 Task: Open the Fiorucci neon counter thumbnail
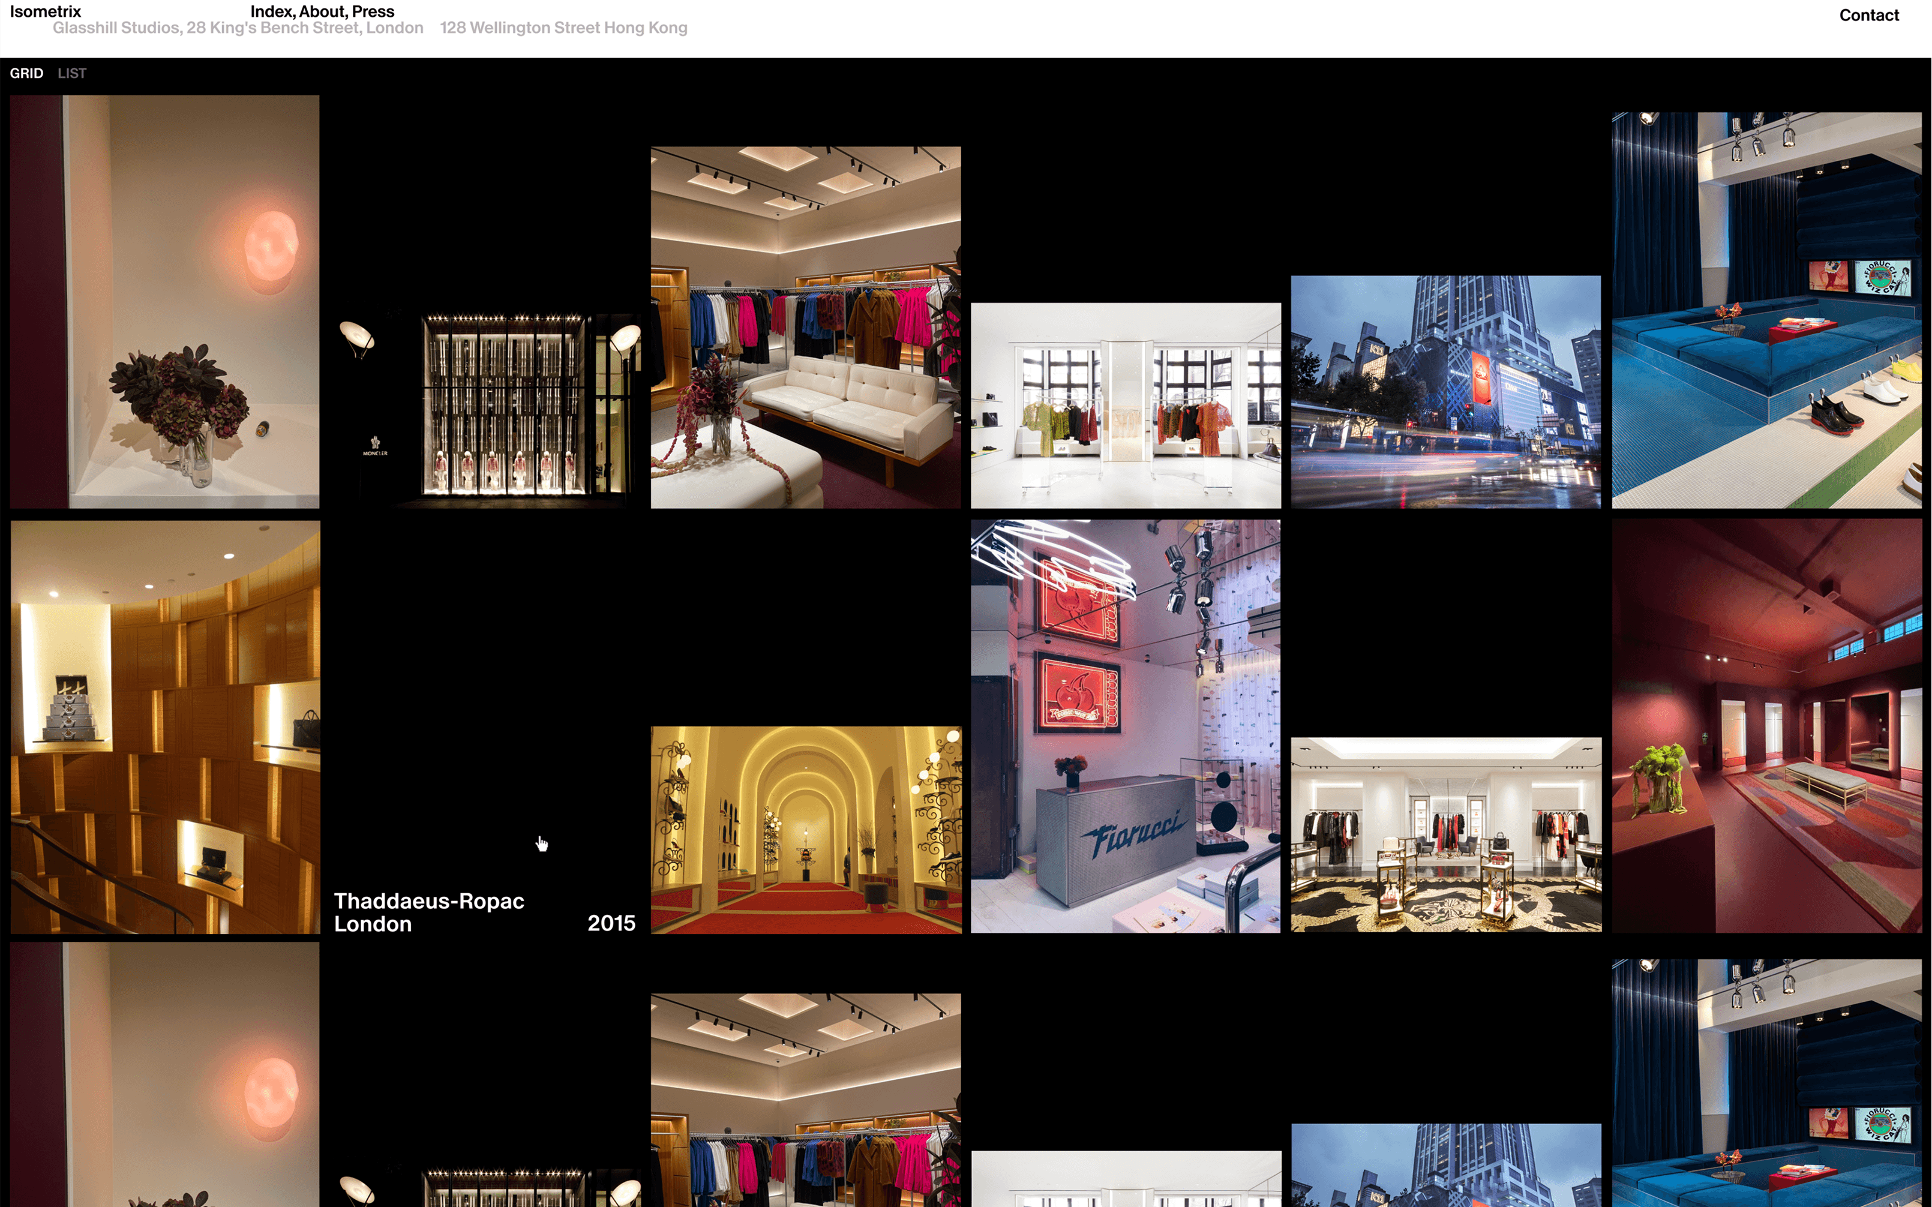click(1126, 726)
